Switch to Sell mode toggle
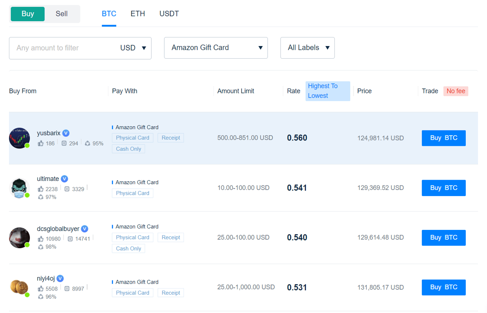This screenshot has height=313, width=487. [62, 14]
